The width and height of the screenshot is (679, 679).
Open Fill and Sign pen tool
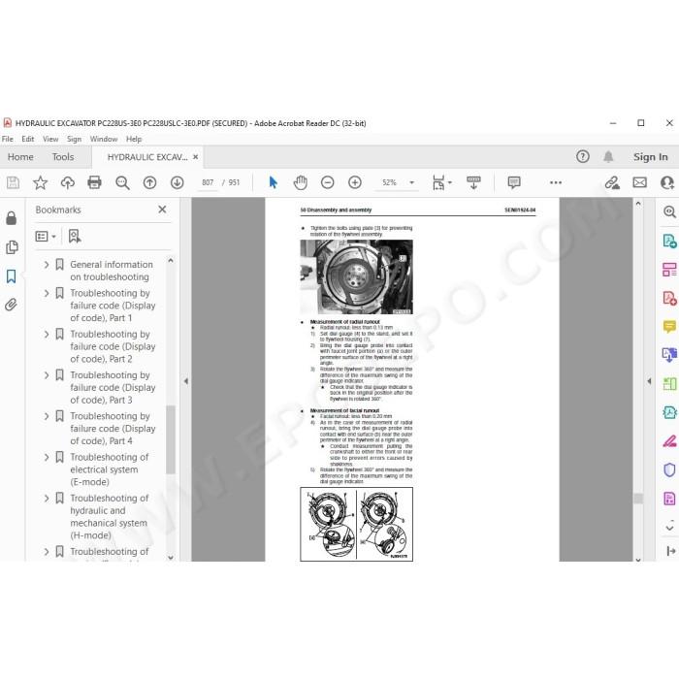click(x=669, y=440)
